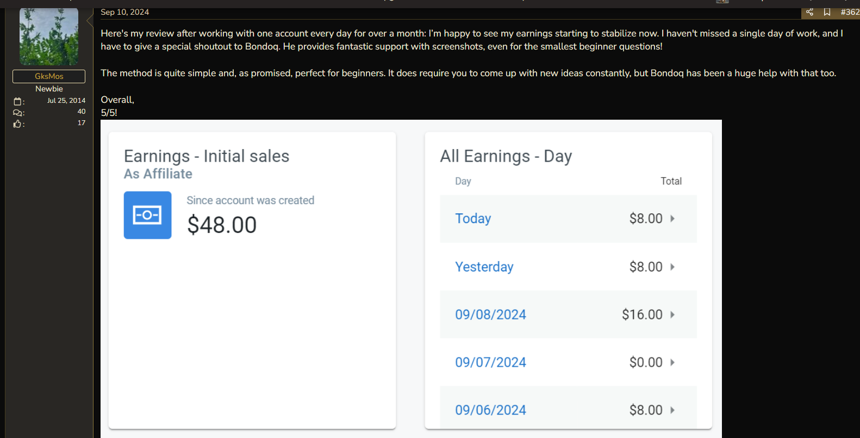Open the post number #362 permalink
Screen dimensions: 860x438
click(x=850, y=12)
